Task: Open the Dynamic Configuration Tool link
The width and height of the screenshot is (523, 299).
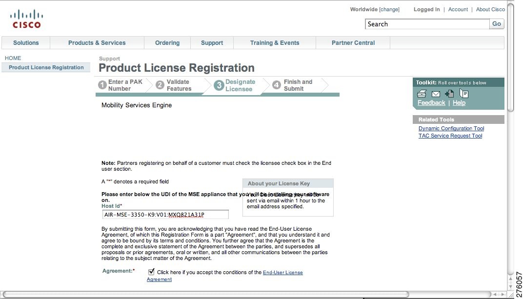Action: click(451, 128)
